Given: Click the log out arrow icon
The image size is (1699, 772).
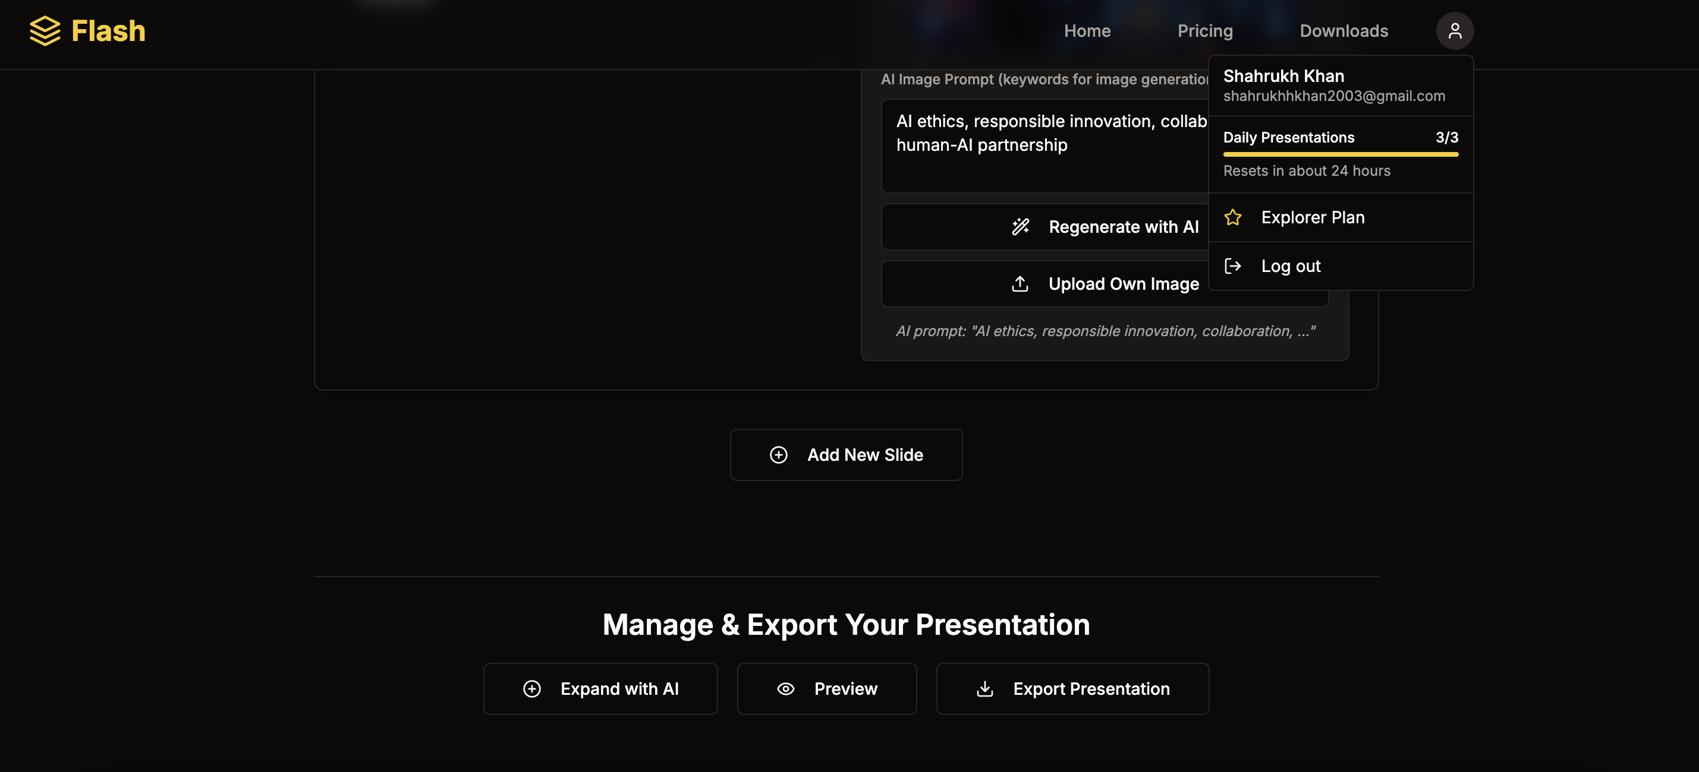Looking at the screenshot, I should pyautogui.click(x=1233, y=266).
